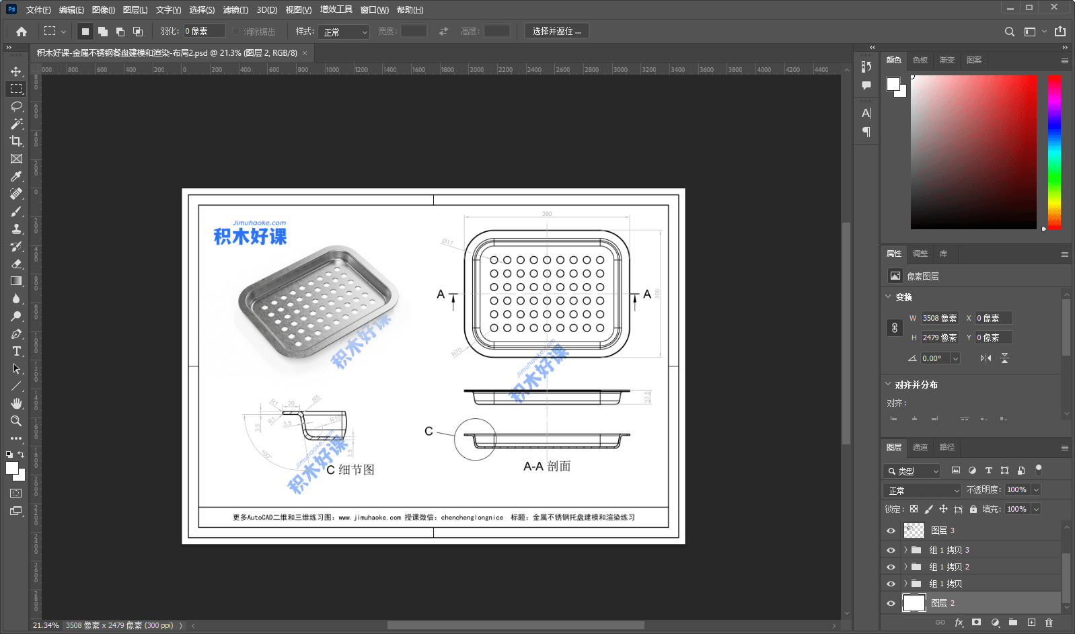Expand the 组 1 拷贝 2 group

[905, 567]
